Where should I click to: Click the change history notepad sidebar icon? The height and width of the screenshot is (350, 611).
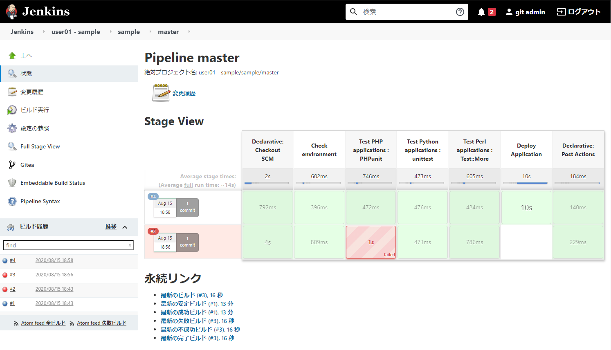tap(12, 92)
